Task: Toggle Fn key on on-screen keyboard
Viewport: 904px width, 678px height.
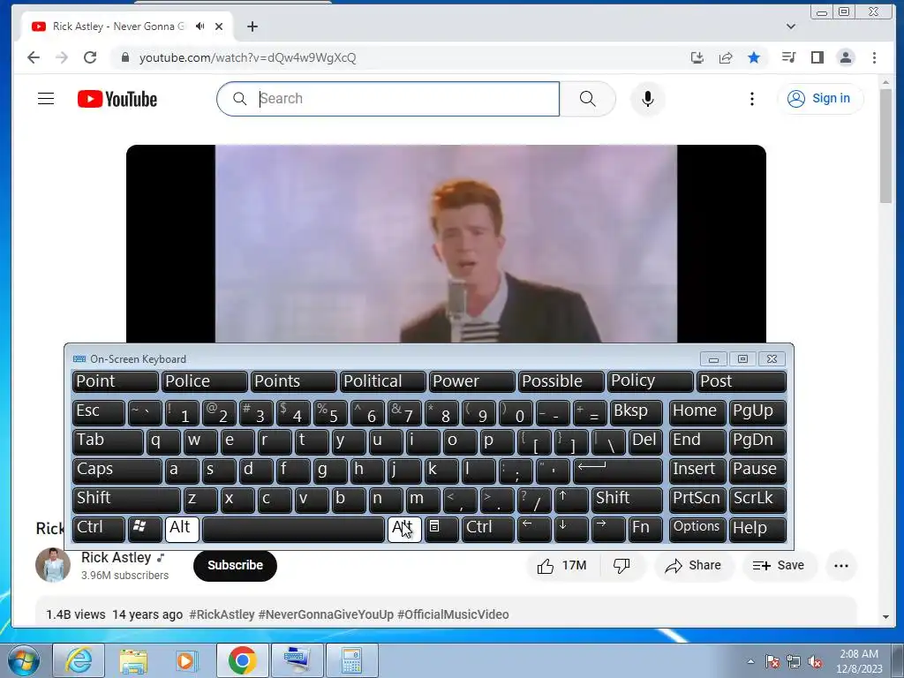Action: (645, 529)
